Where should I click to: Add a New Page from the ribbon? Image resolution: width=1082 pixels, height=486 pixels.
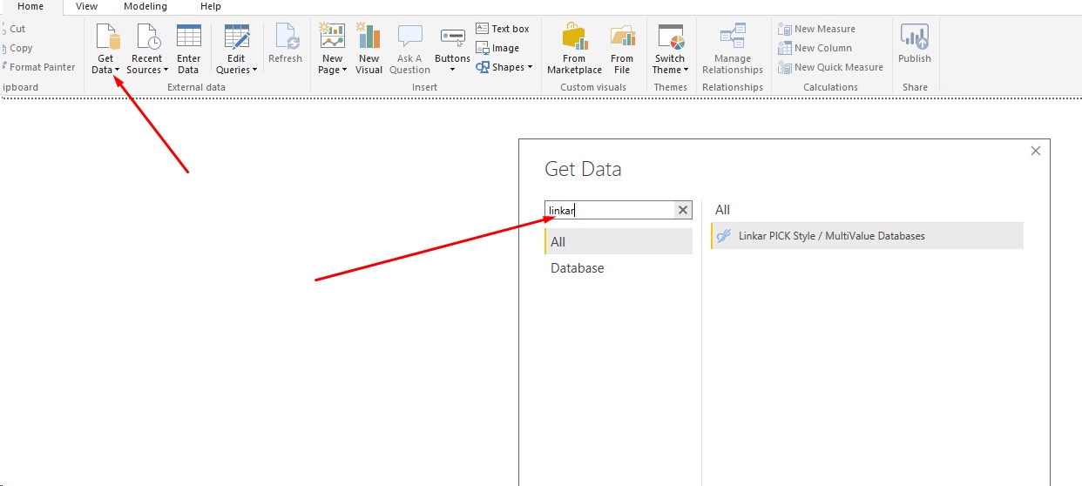click(332, 49)
